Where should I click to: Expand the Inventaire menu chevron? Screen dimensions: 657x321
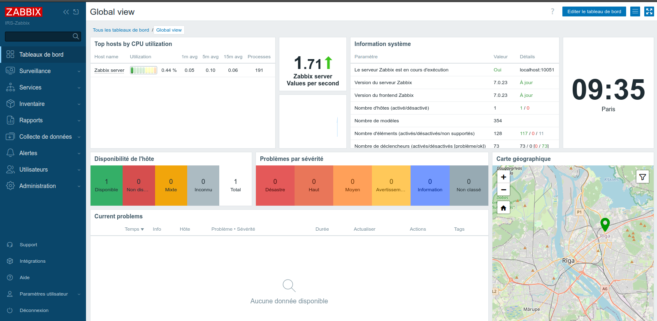pyautogui.click(x=79, y=104)
